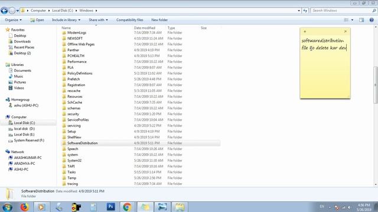
Task: Open the Organize menu
Action: [13, 20]
